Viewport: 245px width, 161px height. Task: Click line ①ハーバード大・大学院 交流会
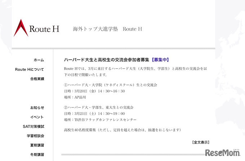pyautogui.click(x=111, y=85)
